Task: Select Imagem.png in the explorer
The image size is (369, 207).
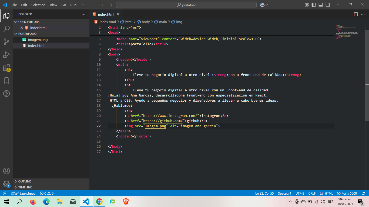Action: coord(38,40)
